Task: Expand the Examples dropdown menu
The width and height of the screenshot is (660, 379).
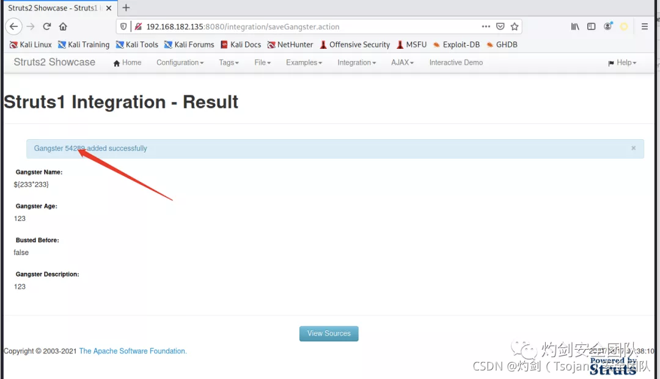Action: [304, 63]
